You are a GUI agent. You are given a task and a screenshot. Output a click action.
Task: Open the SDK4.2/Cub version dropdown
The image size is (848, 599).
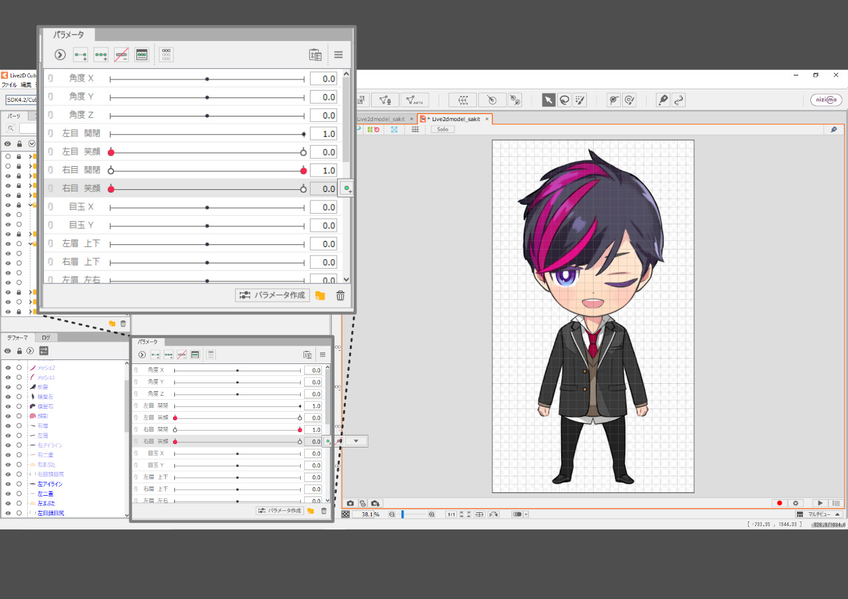coord(22,100)
